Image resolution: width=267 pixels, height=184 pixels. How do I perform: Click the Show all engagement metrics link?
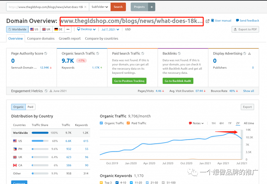point(248,91)
